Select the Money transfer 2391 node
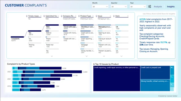 87,51
